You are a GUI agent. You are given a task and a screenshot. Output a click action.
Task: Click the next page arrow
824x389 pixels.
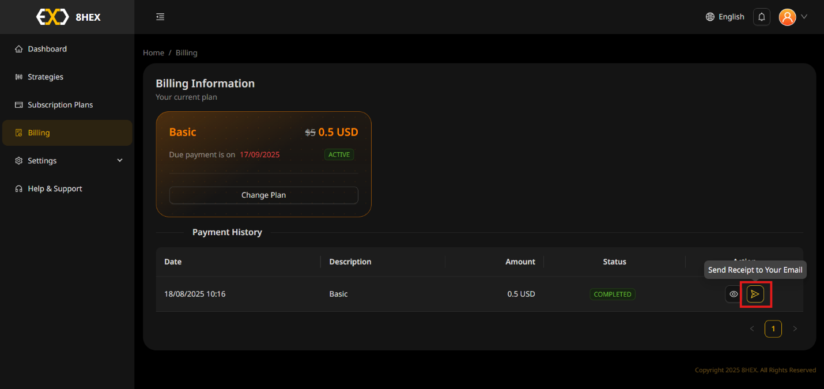795,328
